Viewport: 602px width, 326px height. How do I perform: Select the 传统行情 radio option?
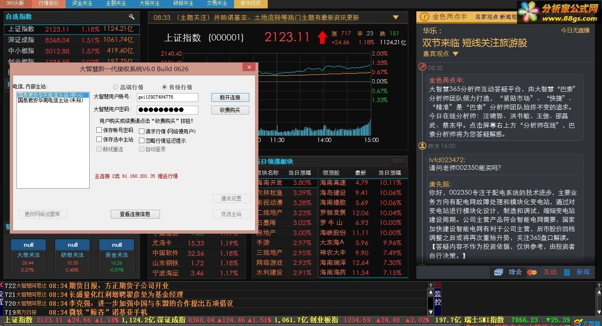pos(164,87)
